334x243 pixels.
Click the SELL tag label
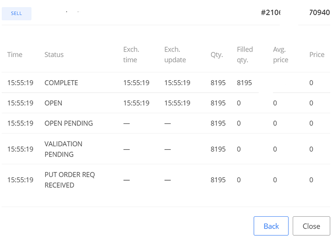[x=17, y=14]
